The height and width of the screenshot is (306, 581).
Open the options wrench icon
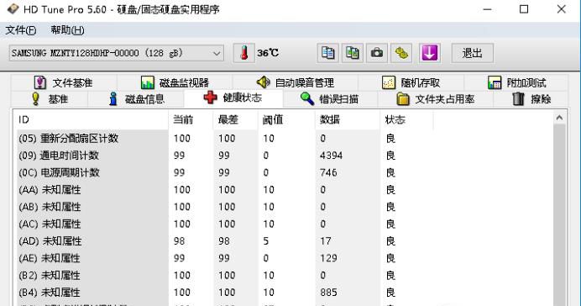click(x=401, y=53)
